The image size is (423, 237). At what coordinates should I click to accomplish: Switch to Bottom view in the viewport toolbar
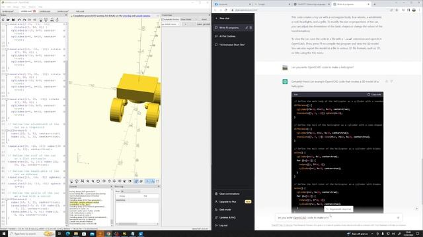pos(114,182)
